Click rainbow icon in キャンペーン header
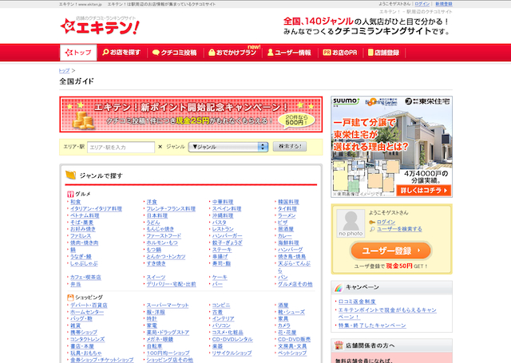The width and height of the screenshot is (511, 363). (339, 287)
